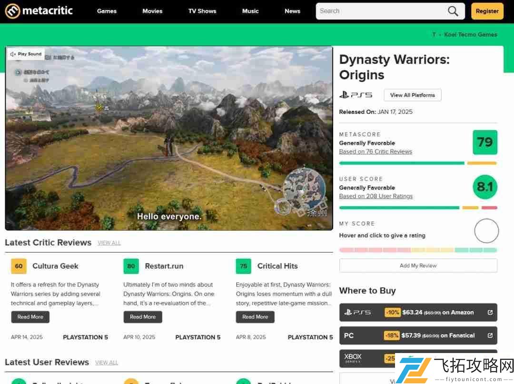Click the Xbox logo in Where to Buy
This screenshot has height=384, width=514.
pyautogui.click(x=353, y=358)
